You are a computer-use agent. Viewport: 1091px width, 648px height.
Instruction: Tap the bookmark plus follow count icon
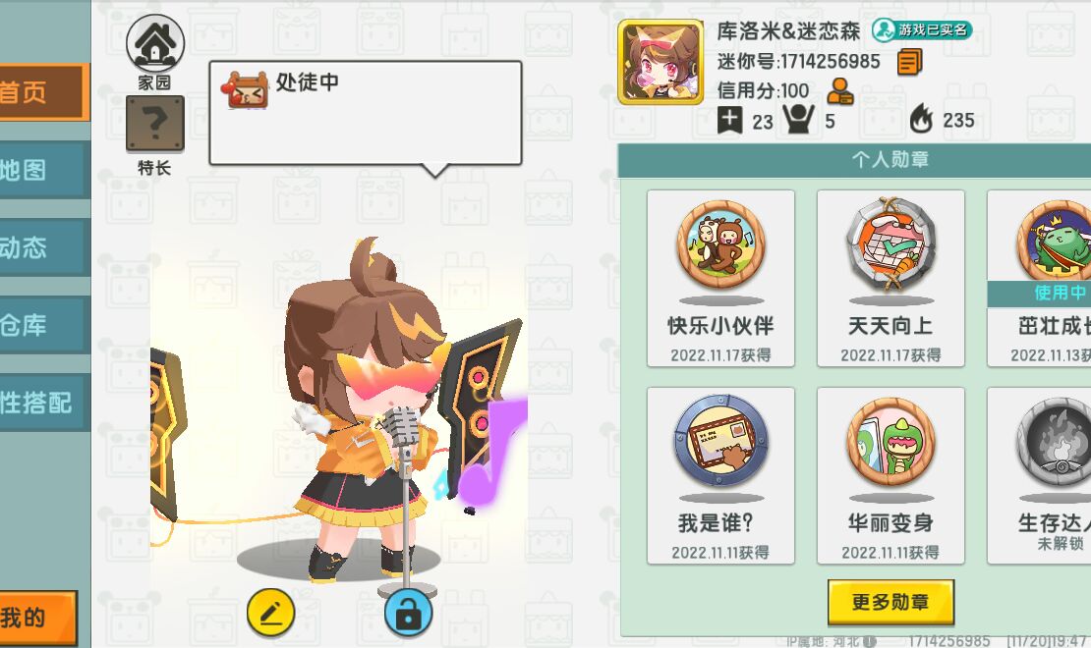pos(729,120)
